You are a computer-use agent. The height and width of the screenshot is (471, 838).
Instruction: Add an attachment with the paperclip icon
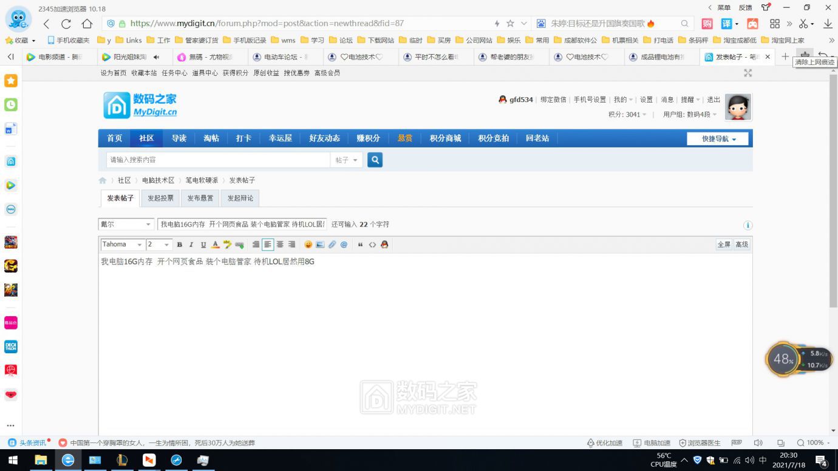click(x=332, y=245)
